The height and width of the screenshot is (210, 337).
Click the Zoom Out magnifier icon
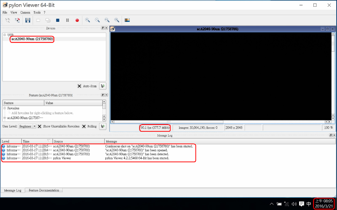point(97,20)
